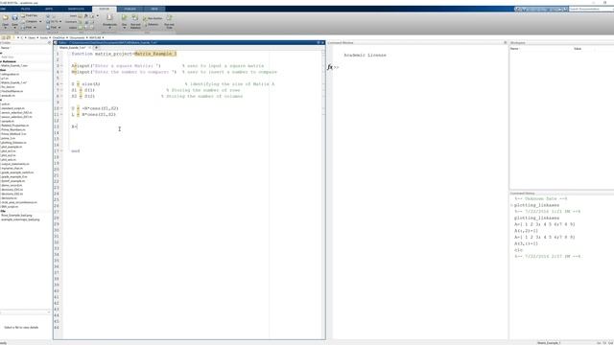Select the EDITOR ribbon tab
The image size is (614, 345).
pos(105,9)
